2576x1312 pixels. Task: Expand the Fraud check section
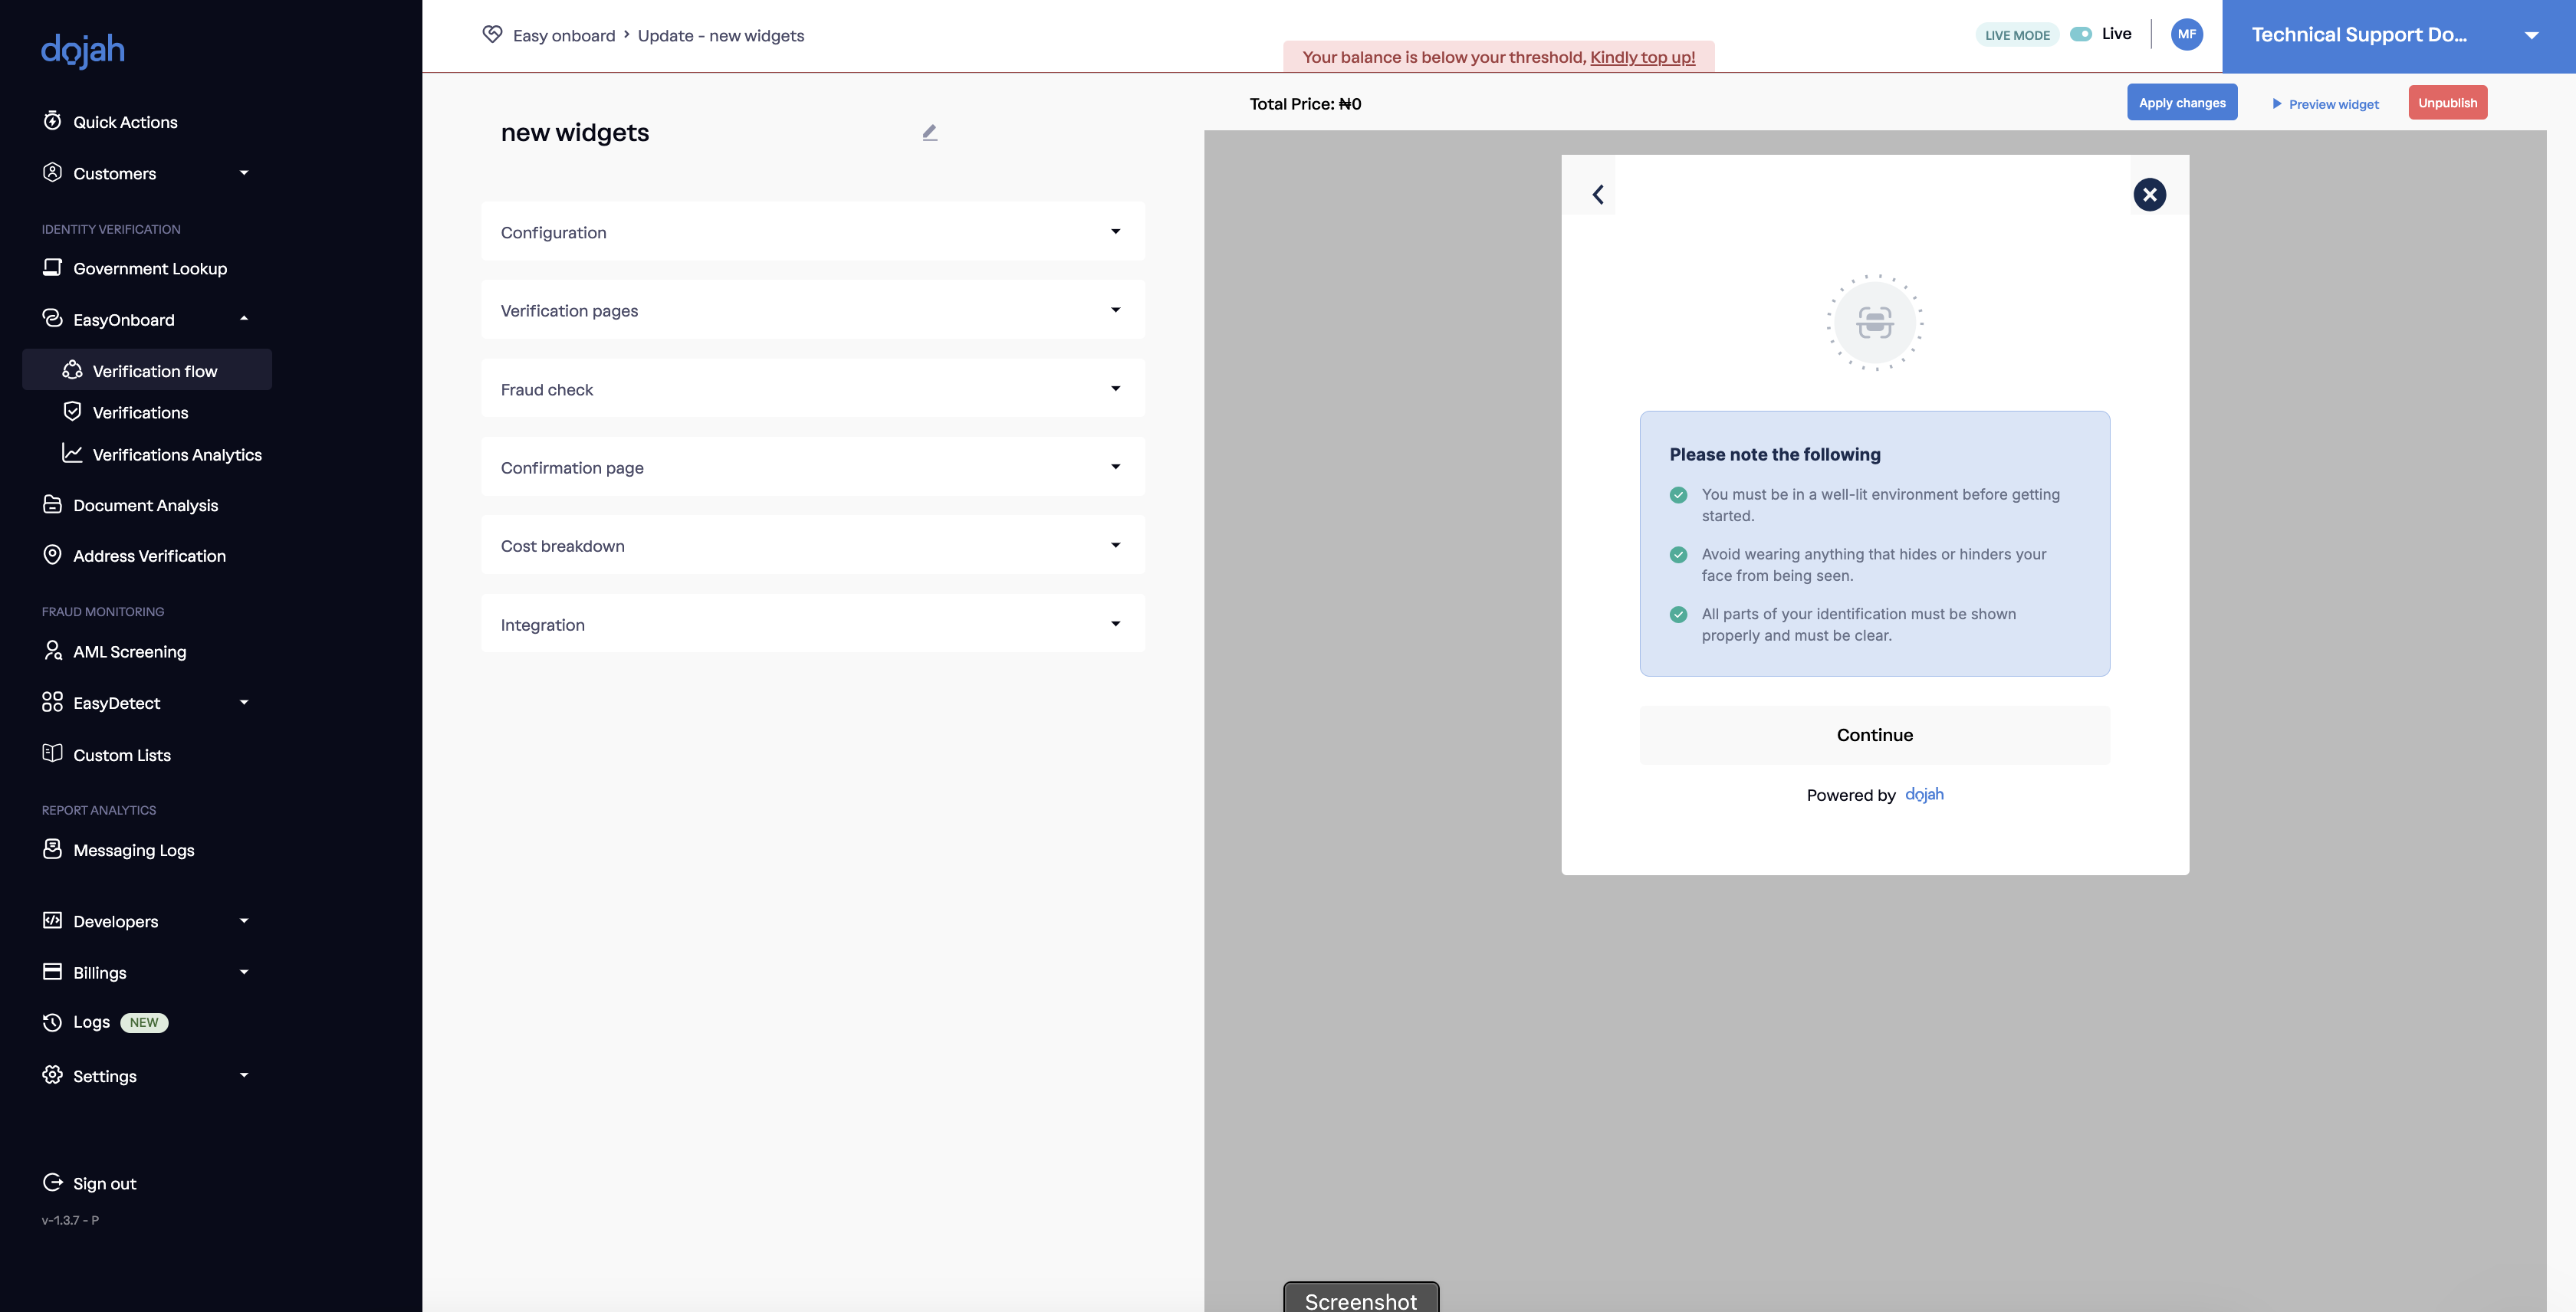pos(812,389)
